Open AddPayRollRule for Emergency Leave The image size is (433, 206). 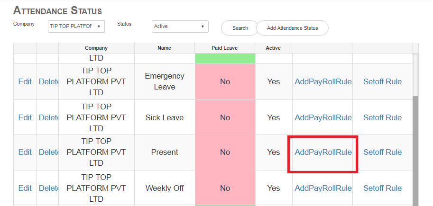323,81
